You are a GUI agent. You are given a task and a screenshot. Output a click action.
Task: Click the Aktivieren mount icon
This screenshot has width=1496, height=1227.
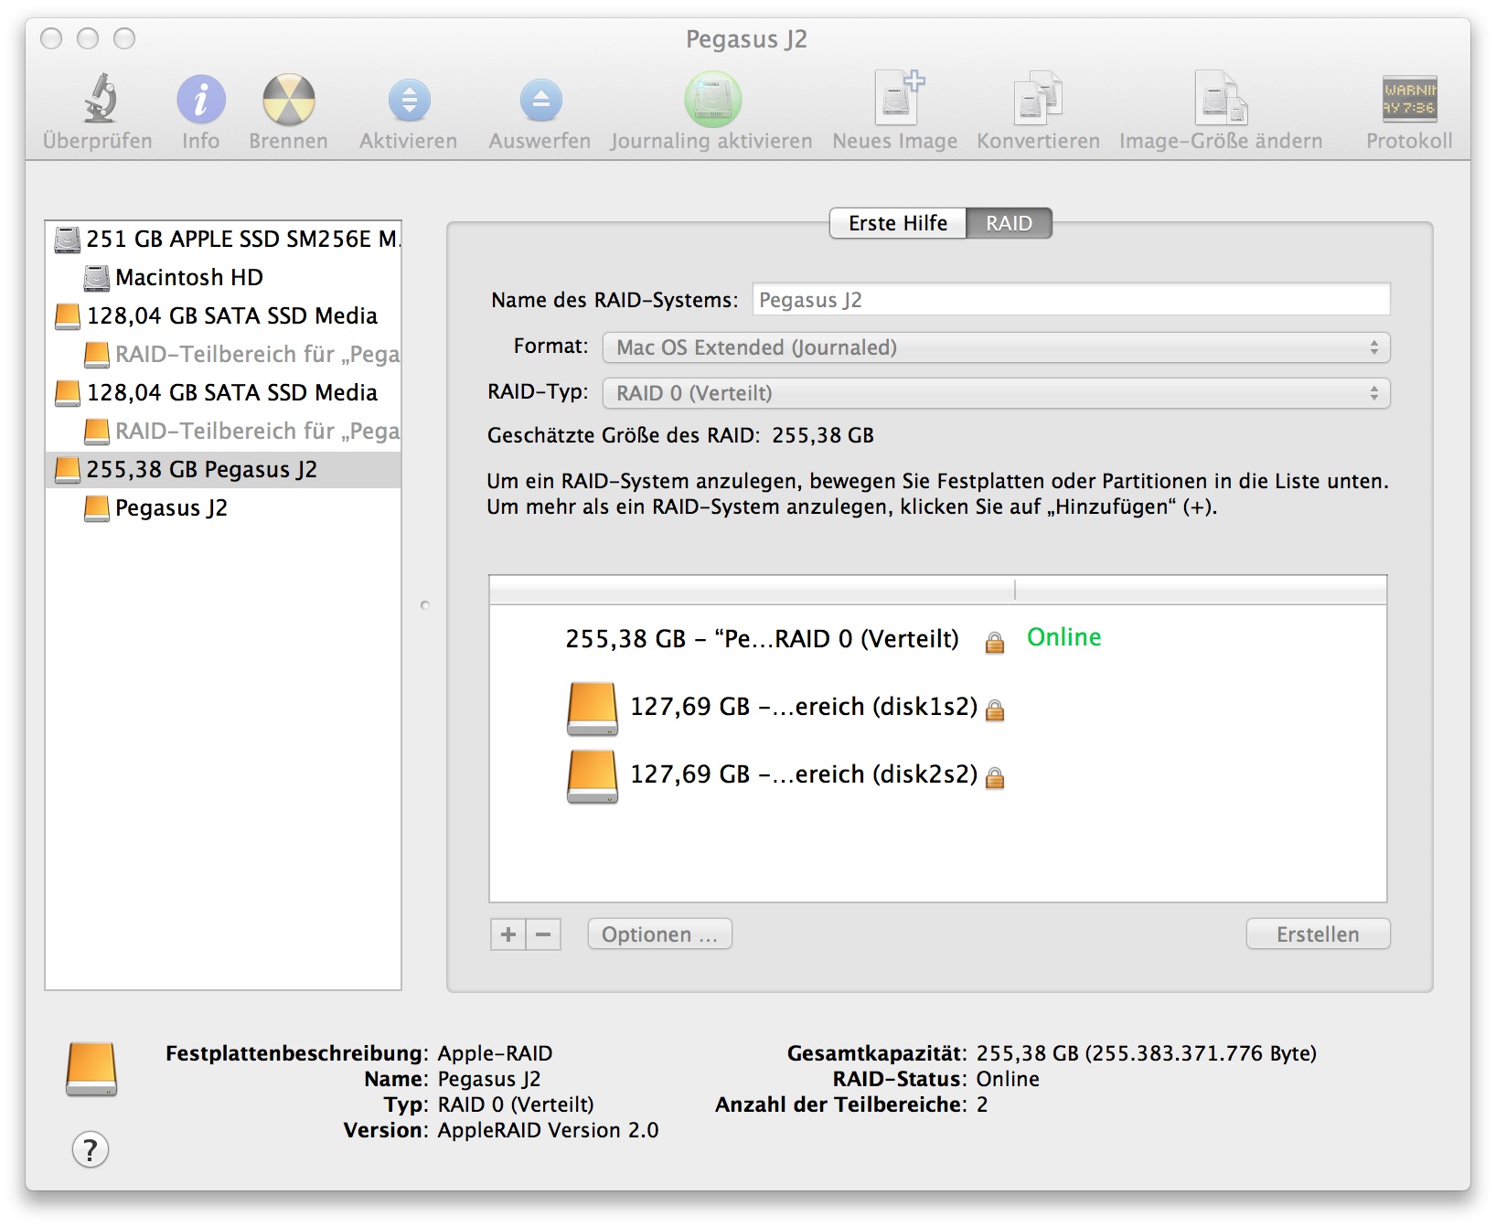409,101
